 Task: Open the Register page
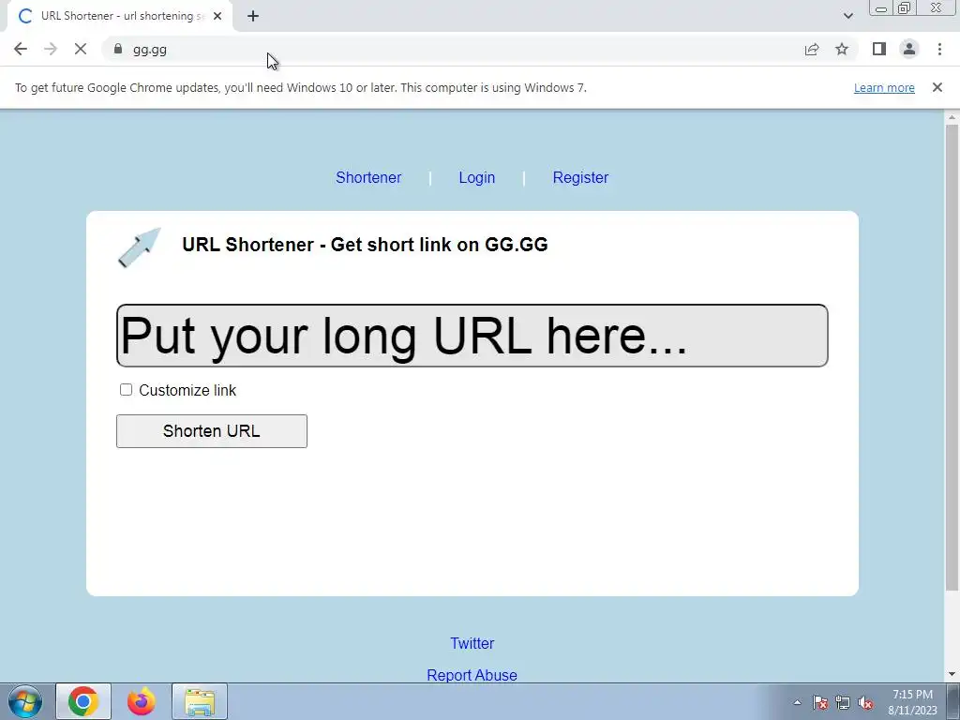pos(580,177)
